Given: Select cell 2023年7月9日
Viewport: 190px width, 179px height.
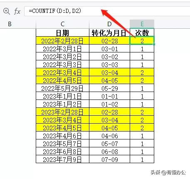Looking at the screenshot, I should 62,159.
